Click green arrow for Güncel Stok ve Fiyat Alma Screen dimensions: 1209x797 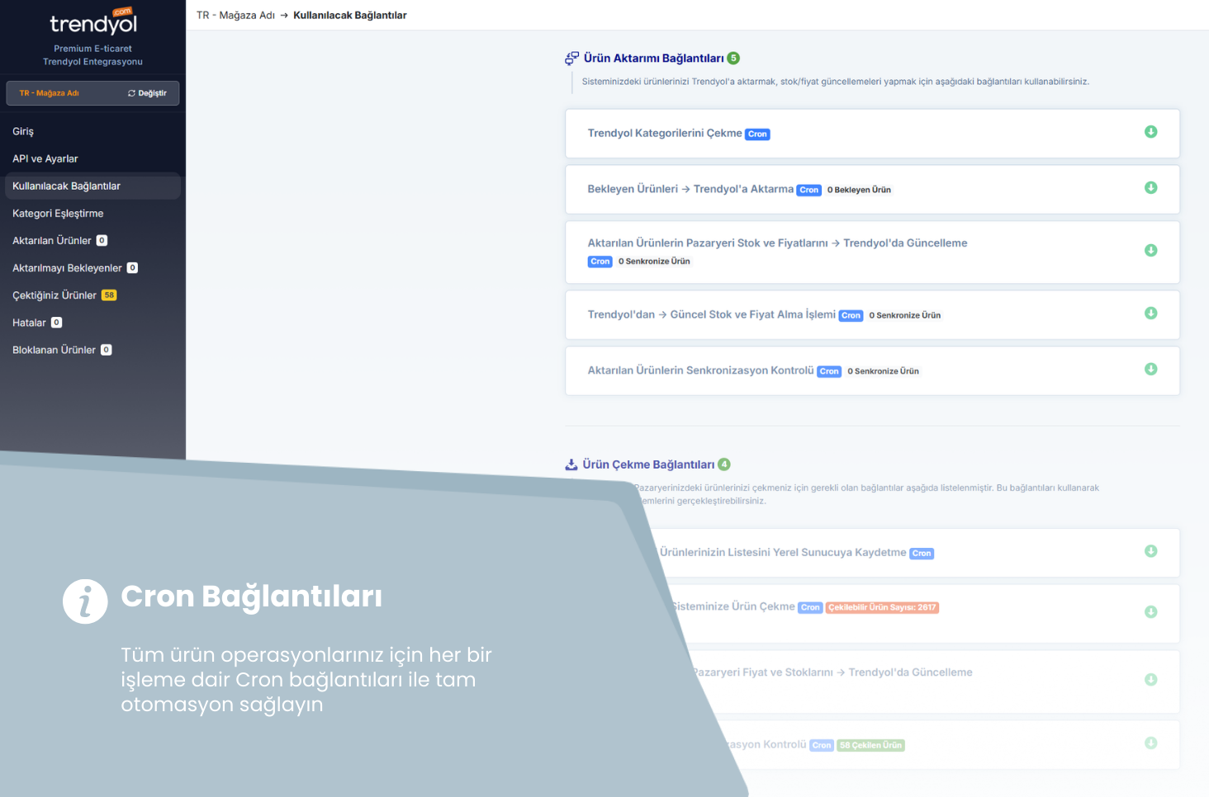[x=1150, y=314]
